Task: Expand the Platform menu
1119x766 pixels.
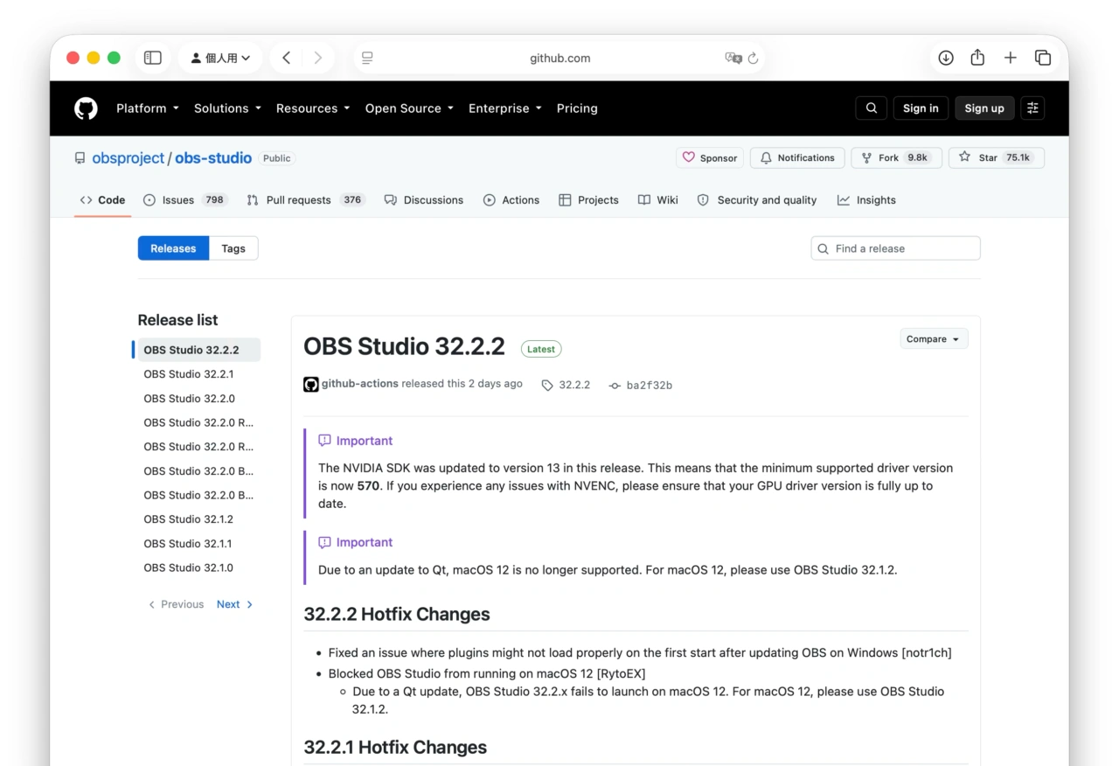Action: point(147,108)
